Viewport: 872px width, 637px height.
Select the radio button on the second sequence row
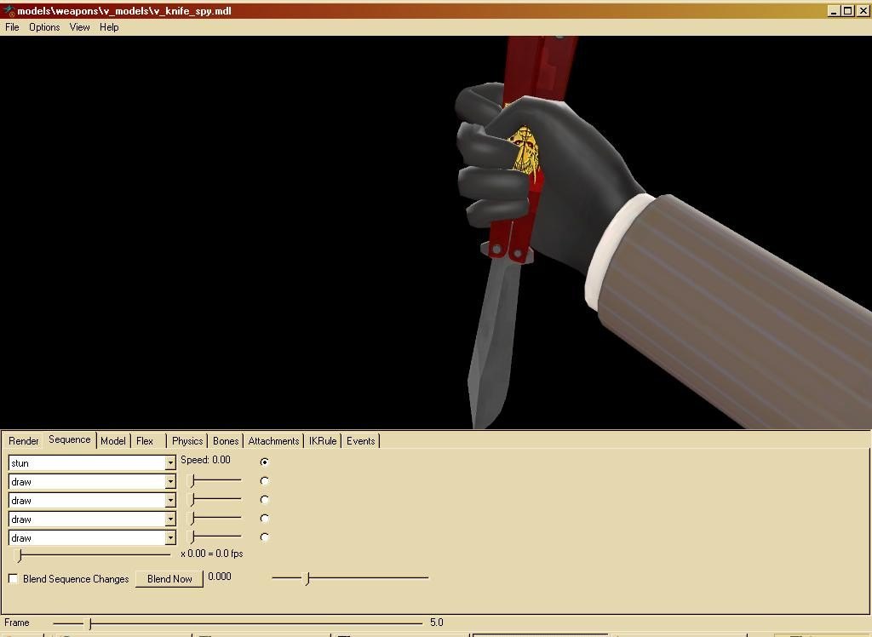point(265,481)
